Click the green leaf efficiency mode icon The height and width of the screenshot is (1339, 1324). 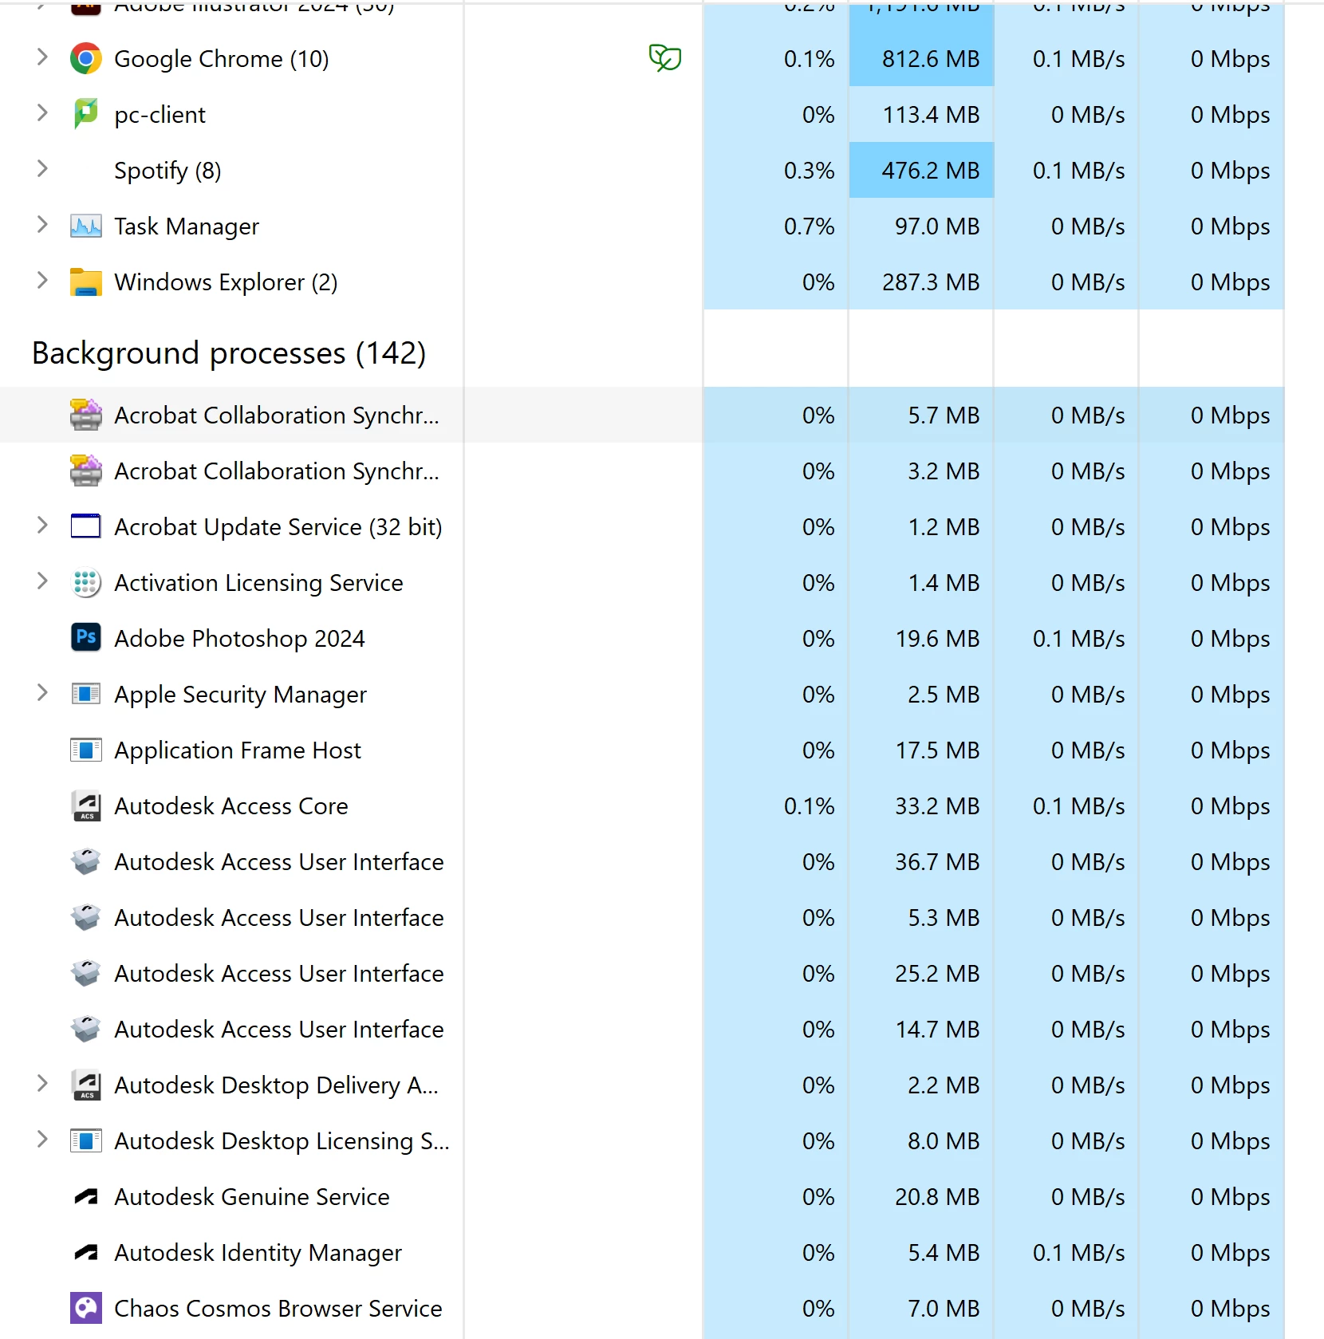[664, 57]
